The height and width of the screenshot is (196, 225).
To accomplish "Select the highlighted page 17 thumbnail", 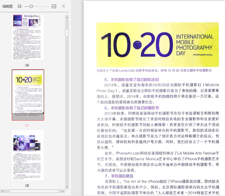I will coord(28,95).
